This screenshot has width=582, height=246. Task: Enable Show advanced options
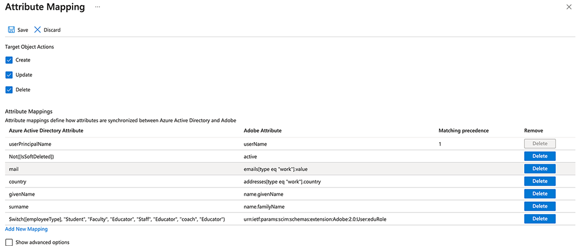point(9,242)
